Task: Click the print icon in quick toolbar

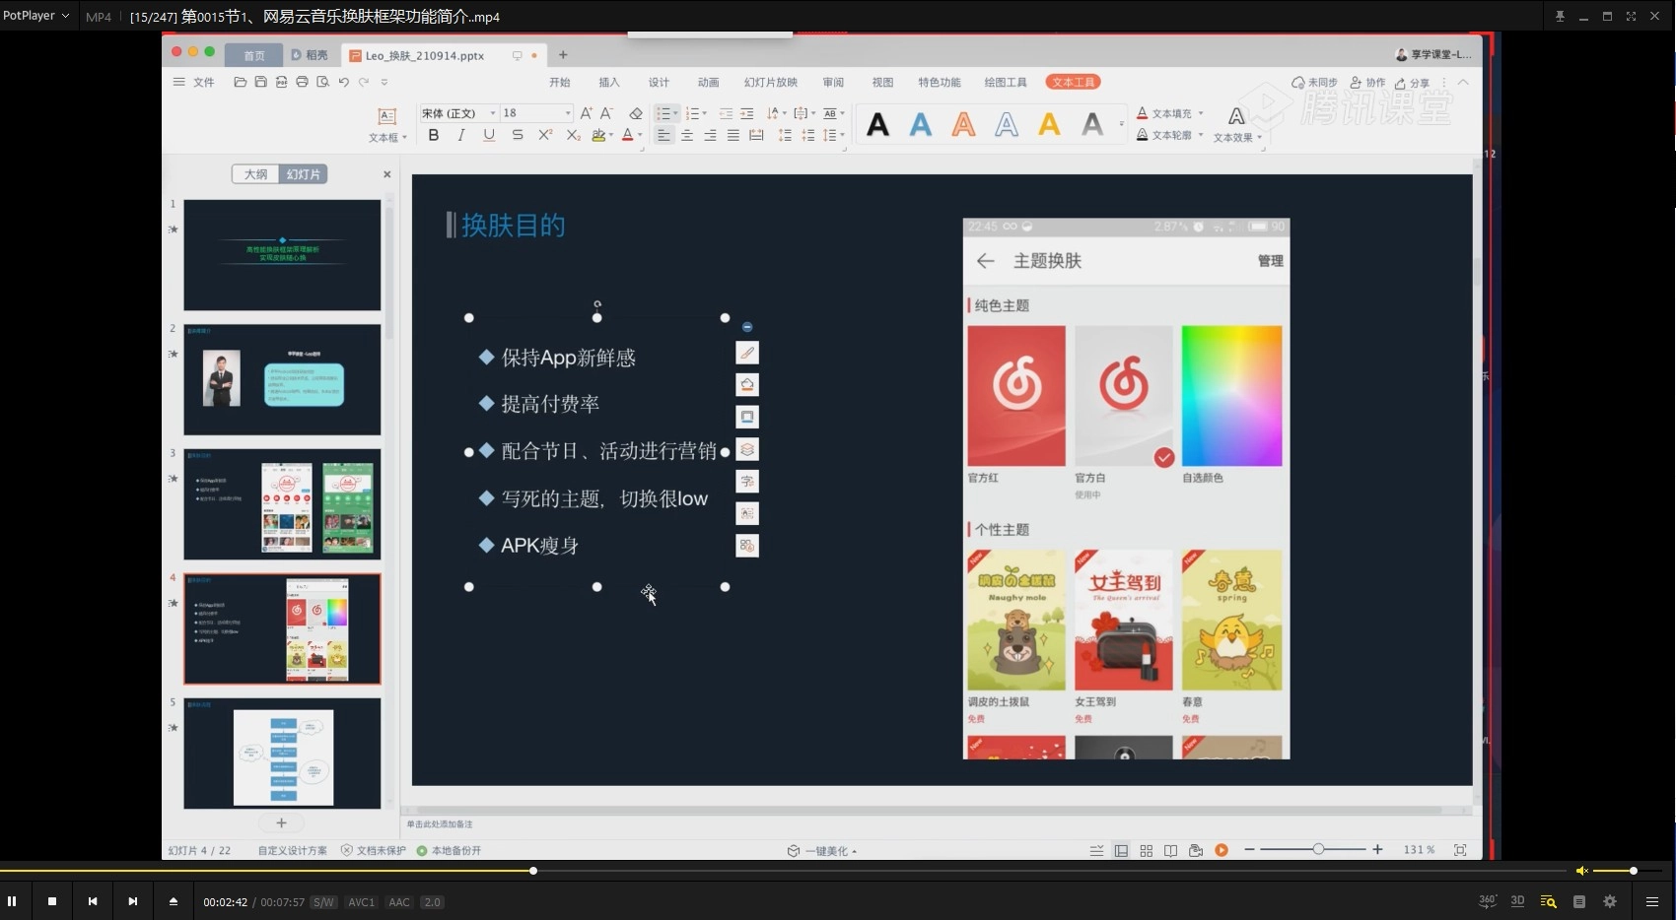Action: tap(302, 83)
